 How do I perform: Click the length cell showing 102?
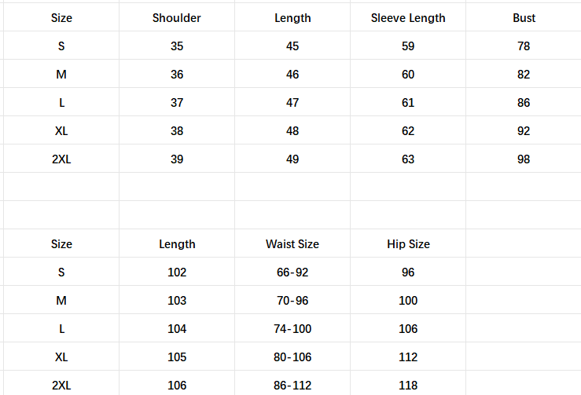[177, 272]
